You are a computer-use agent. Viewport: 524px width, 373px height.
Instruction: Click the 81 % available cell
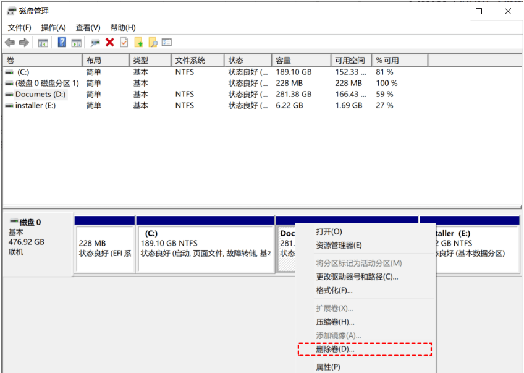[384, 72]
